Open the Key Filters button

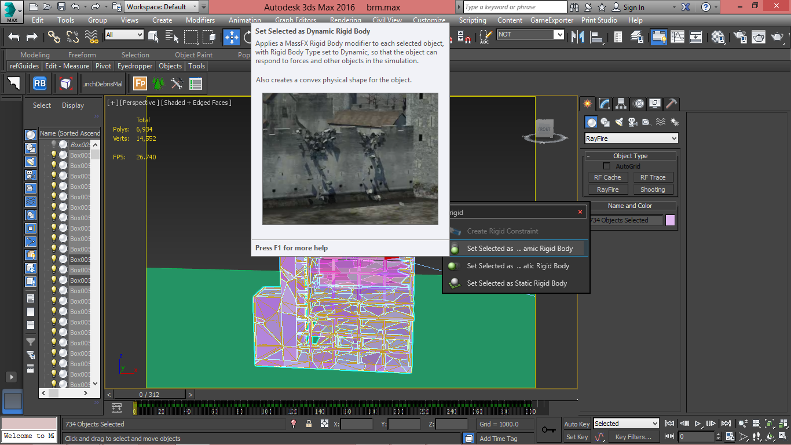tap(633, 437)
